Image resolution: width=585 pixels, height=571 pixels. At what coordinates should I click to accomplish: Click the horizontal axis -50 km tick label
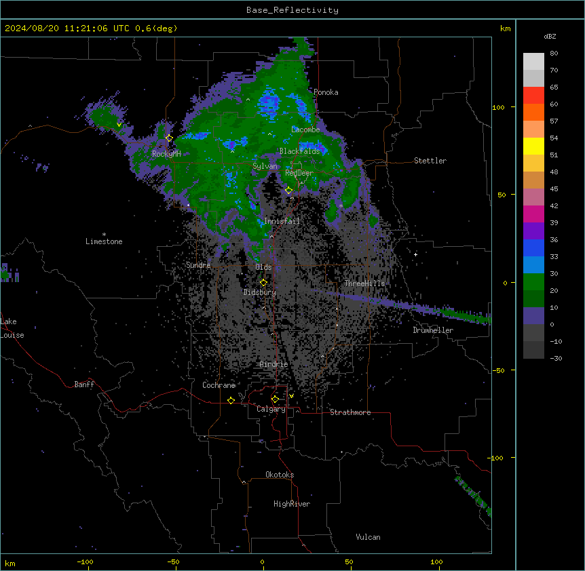pos(173,562)
